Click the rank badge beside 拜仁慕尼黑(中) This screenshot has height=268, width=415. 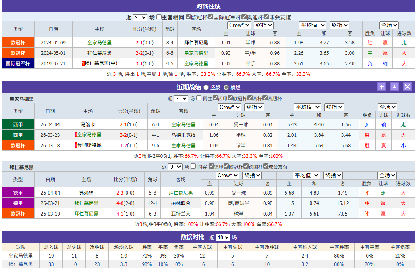(83, 63)
